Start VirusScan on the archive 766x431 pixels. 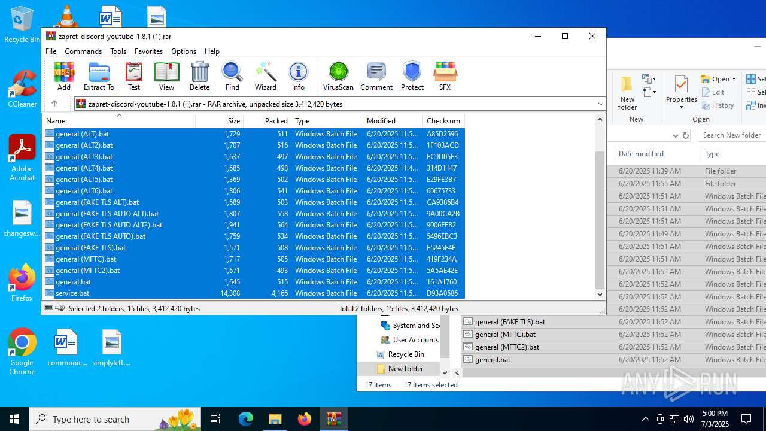(338, 76)
